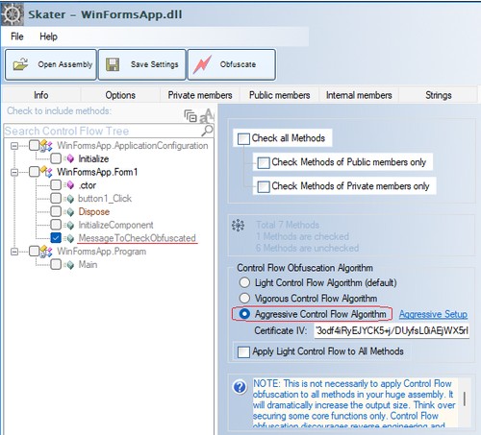Open the Help menu
Image resolution: width=481 pixels, height=435 pixels.
48,36
